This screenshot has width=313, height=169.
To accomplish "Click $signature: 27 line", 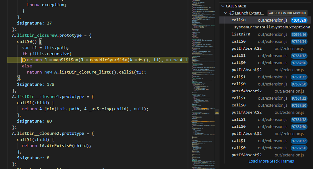I will [x=34, y=23].
